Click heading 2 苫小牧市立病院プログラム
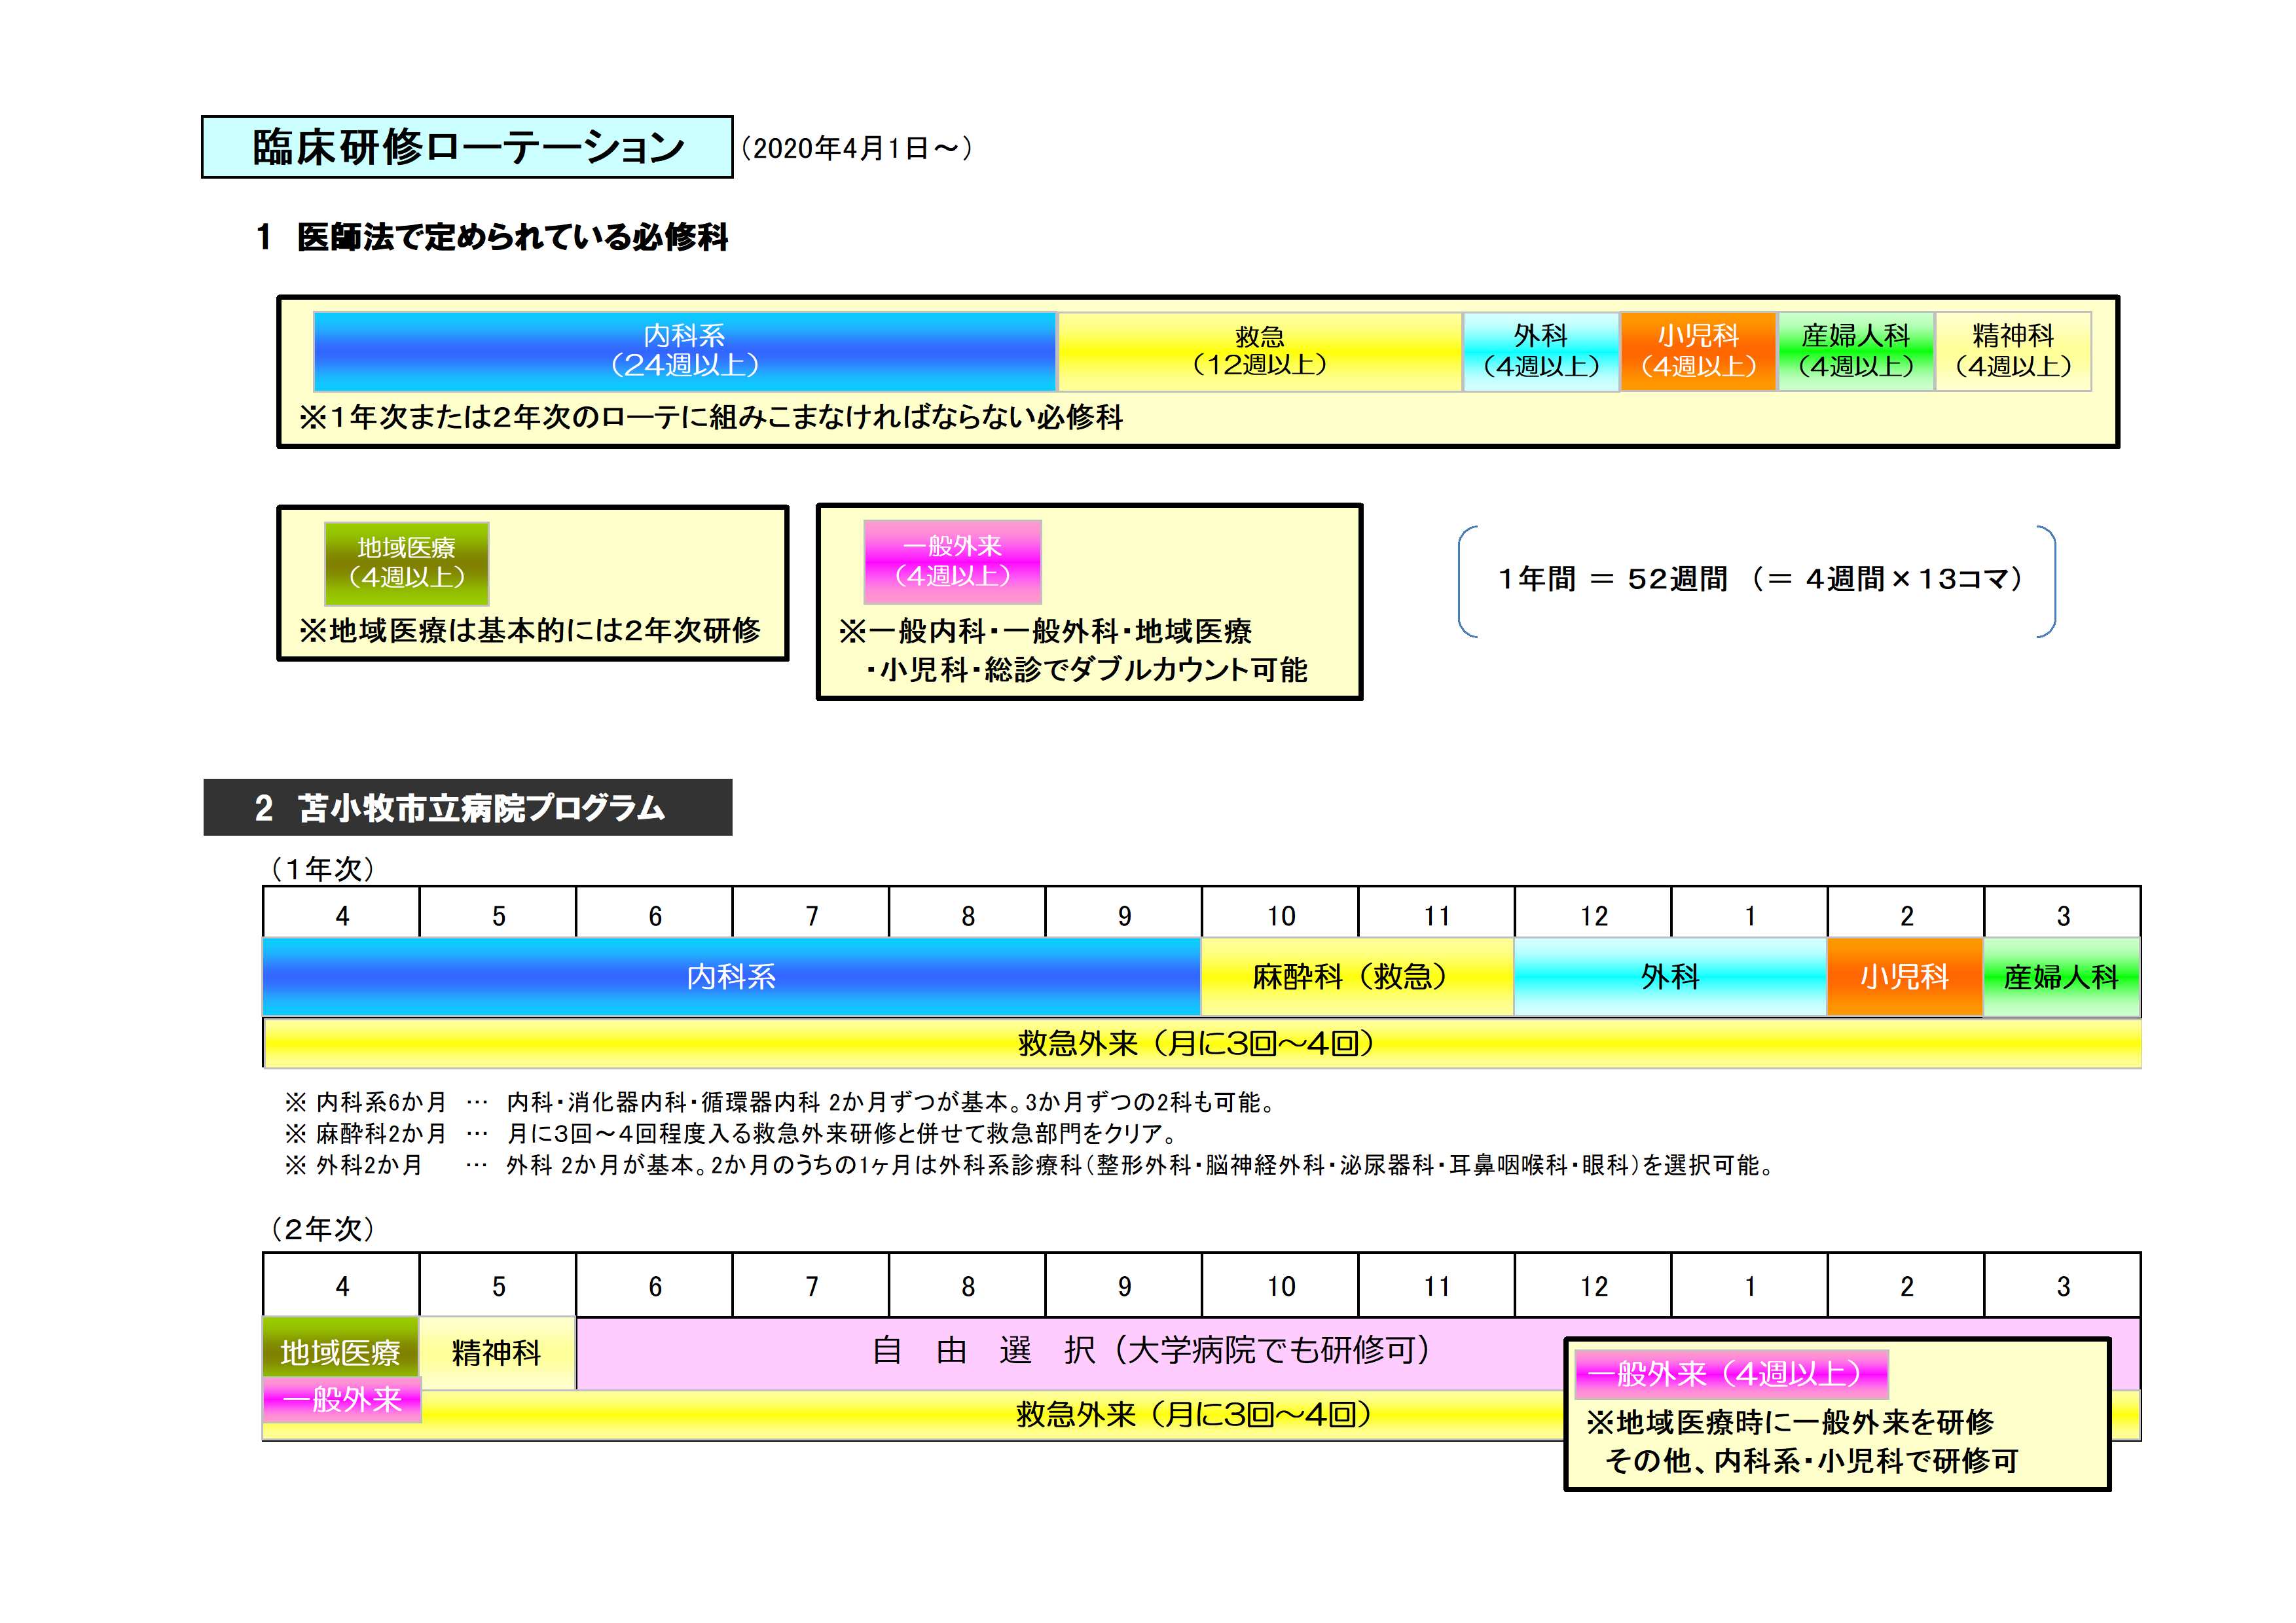 coord(468,808)
